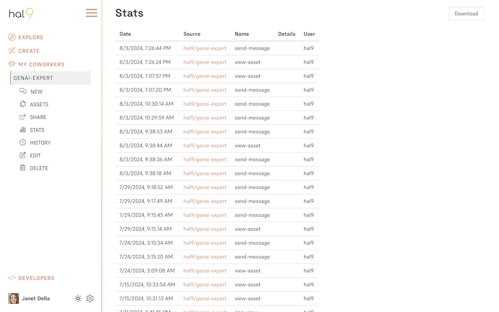The width and height of the screenshot is (499, 312).
Task: Start a New chat in sidebar
Action: pos(23,91)
